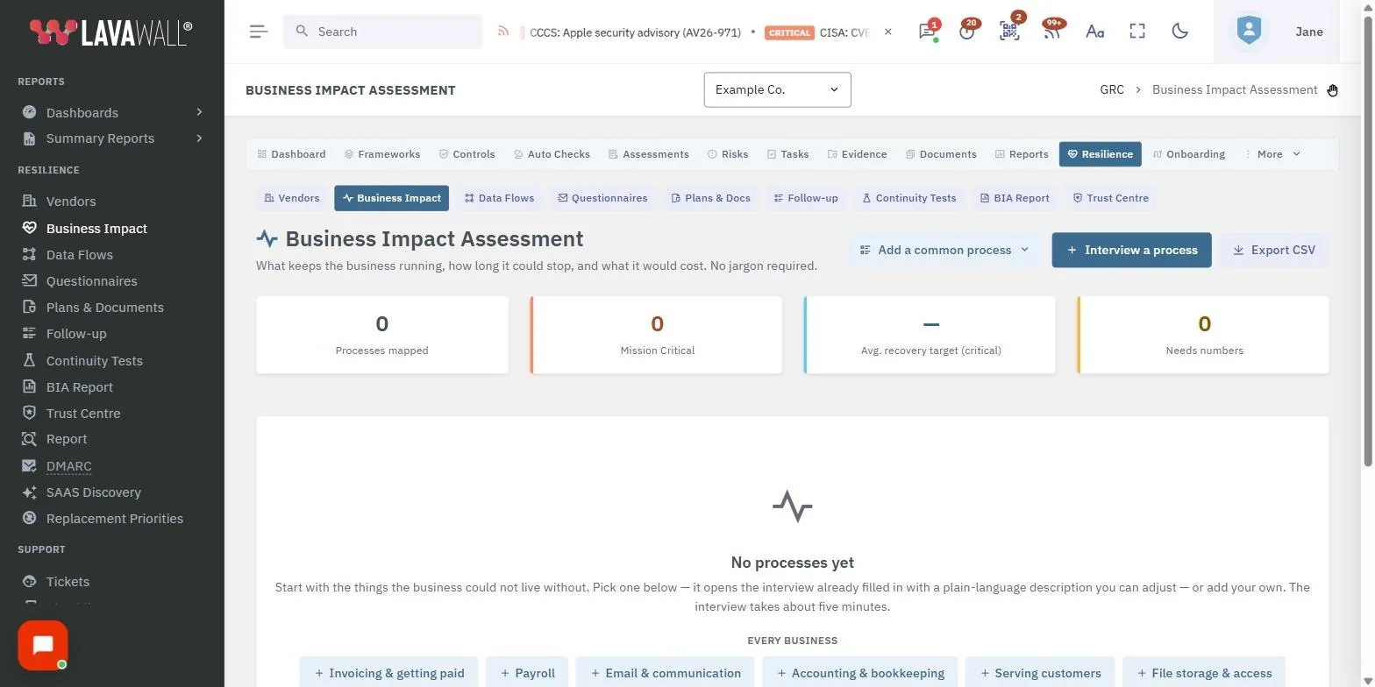Click the Interview a process button
Screen dimensions: 1375x687
tap(1131, 250)
